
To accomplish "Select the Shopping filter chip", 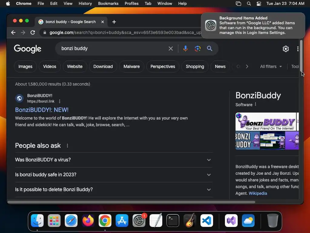I will click(195, 66).
